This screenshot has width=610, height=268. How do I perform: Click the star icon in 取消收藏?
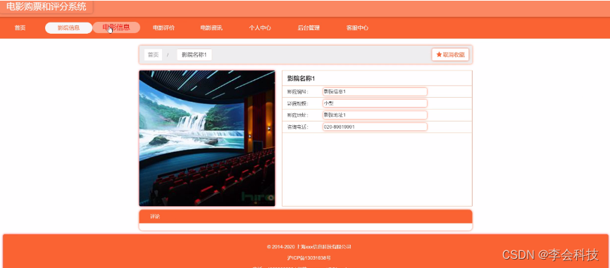pos(439,55)
